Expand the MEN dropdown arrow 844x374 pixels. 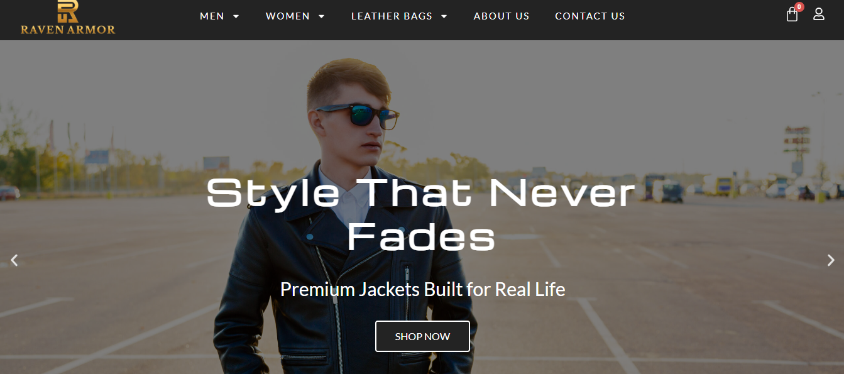[236, 16]
